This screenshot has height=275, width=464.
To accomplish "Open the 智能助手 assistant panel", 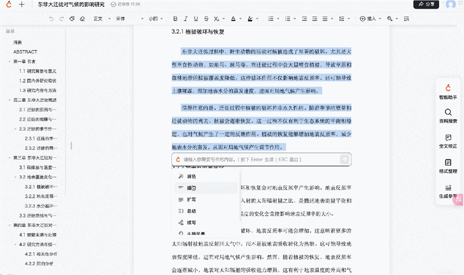I will coord(447,93).
